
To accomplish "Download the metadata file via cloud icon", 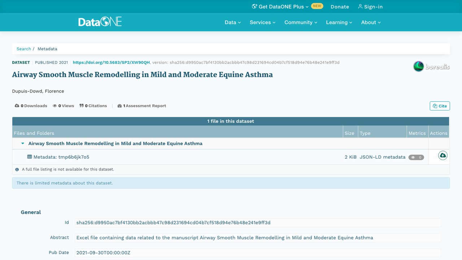I will click(x=443, y=155).
